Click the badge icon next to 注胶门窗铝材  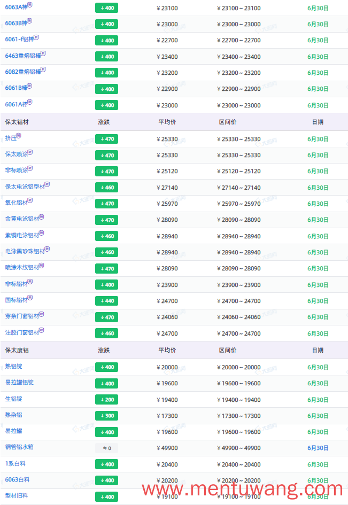41,330
